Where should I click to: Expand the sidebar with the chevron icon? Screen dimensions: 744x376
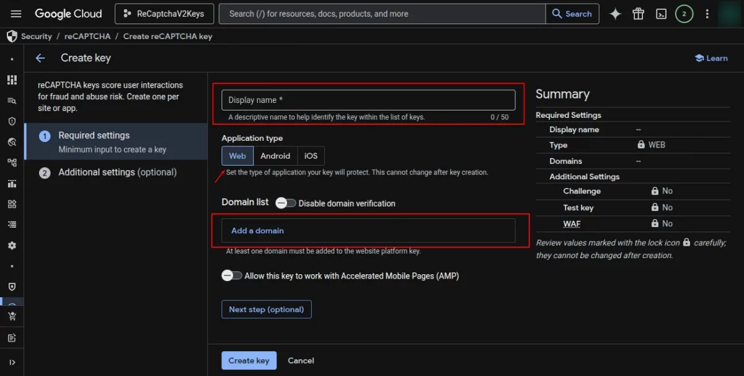[x=12, y=362]
